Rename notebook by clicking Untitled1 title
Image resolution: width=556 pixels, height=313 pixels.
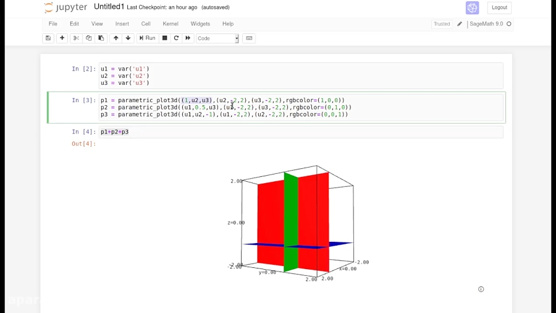(x=109, y=7)
